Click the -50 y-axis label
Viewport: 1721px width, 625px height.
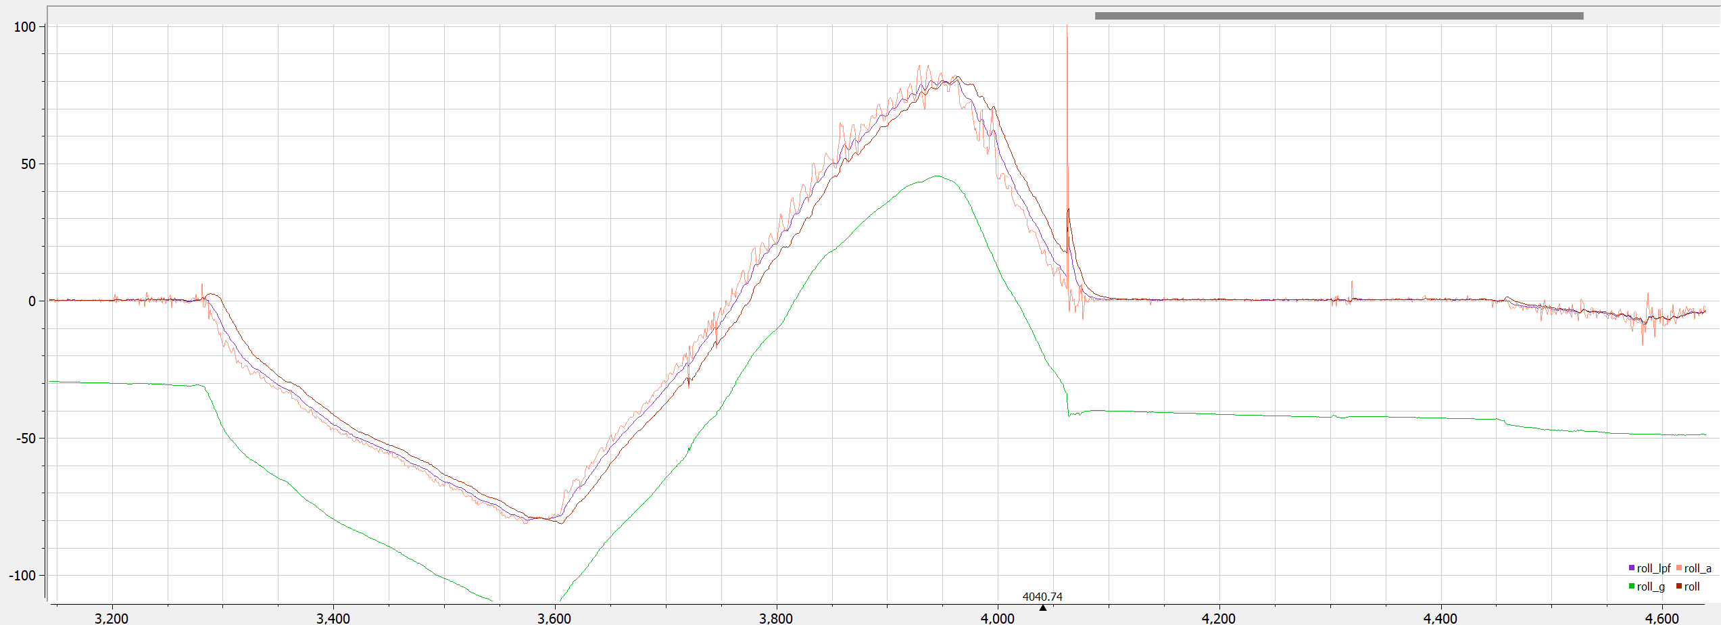point(26,439)
